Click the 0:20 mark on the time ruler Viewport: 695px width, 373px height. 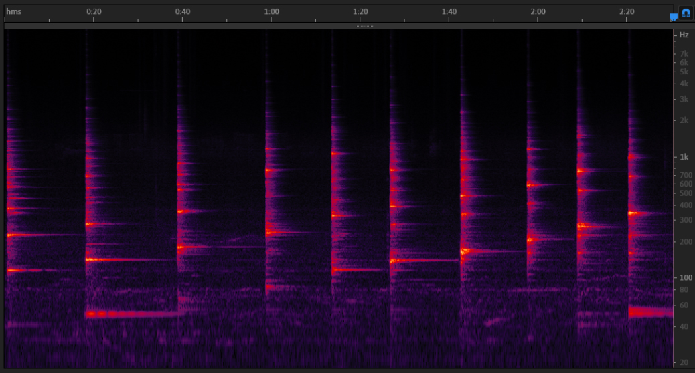tap(94, 12)
